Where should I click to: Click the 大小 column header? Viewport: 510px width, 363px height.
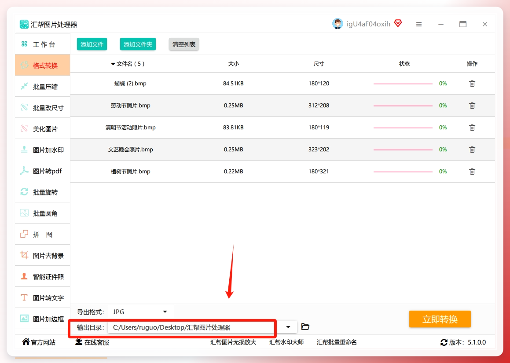pyautogui.click(x=234, y=64)
